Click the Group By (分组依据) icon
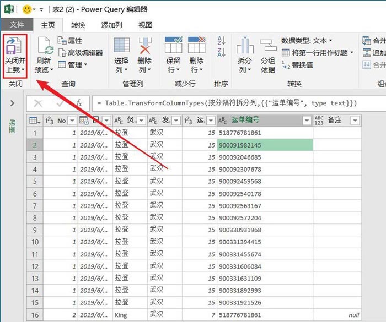 pyautogui.click(x=268, y=45)
